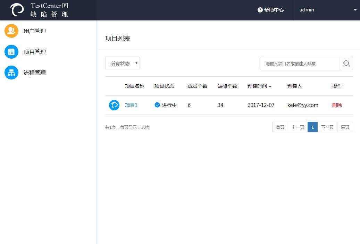Open the 用户管理 section icon
Screen dimensions: 360x244
[11, 31]
